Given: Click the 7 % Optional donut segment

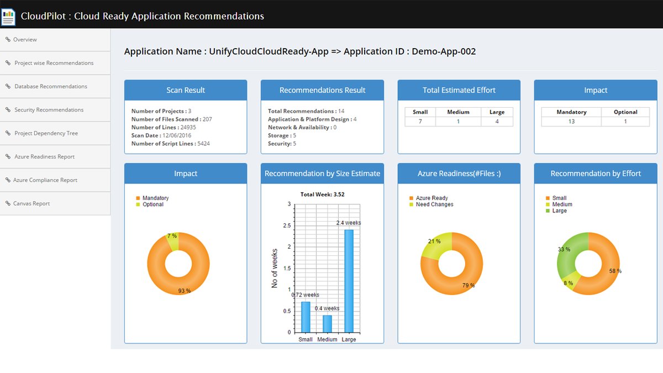Looking at the screenshot, I should click(172, 241).
